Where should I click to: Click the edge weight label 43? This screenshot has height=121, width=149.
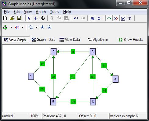[104, 90]
